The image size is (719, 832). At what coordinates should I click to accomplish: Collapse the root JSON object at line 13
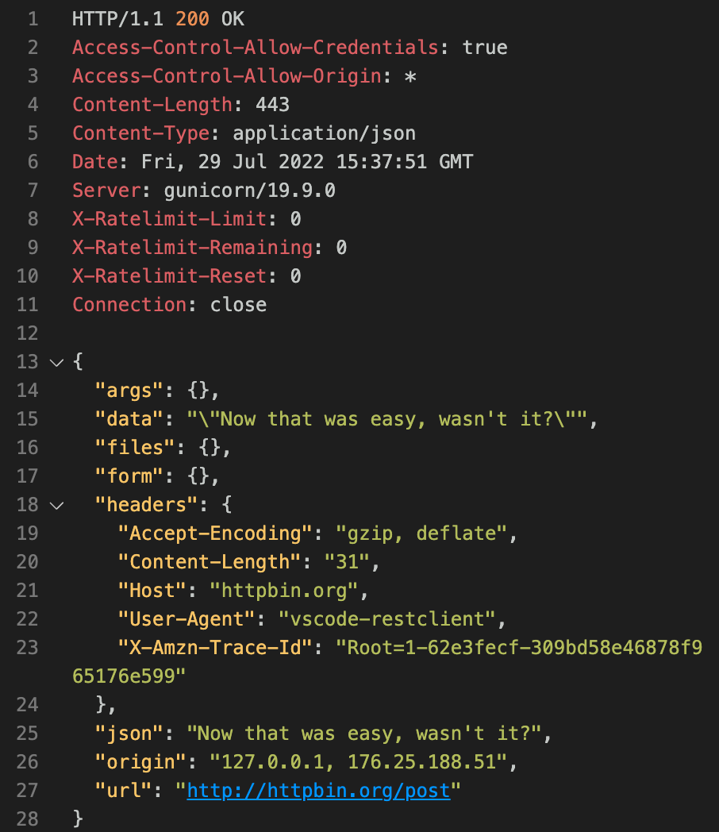coord(56,362)
